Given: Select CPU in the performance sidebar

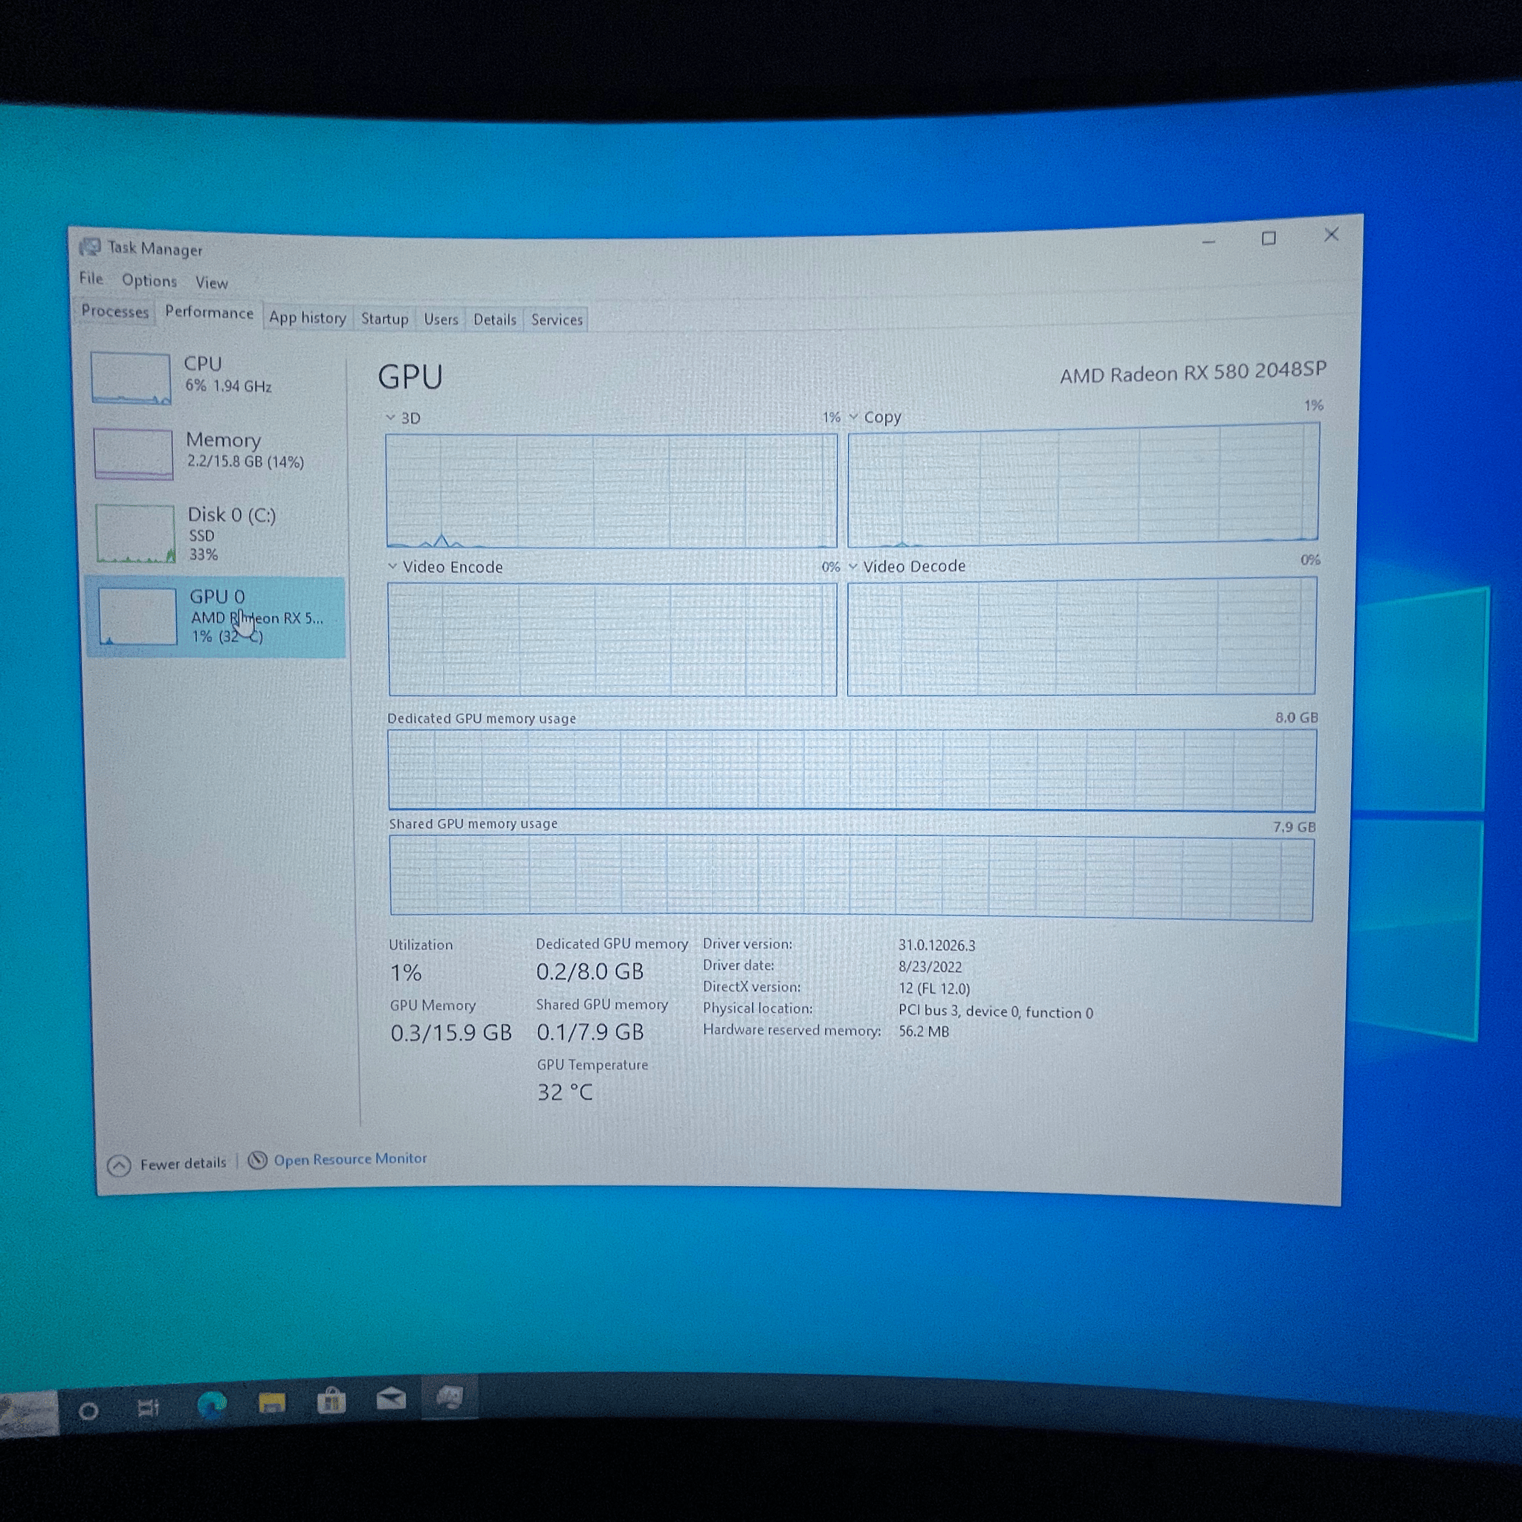Looking at the screenshot, I should 214,377.
